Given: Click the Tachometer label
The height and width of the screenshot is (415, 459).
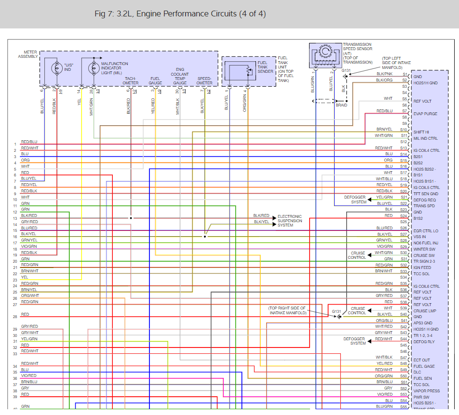Looking at the screenshot, I should click(131, 81).
